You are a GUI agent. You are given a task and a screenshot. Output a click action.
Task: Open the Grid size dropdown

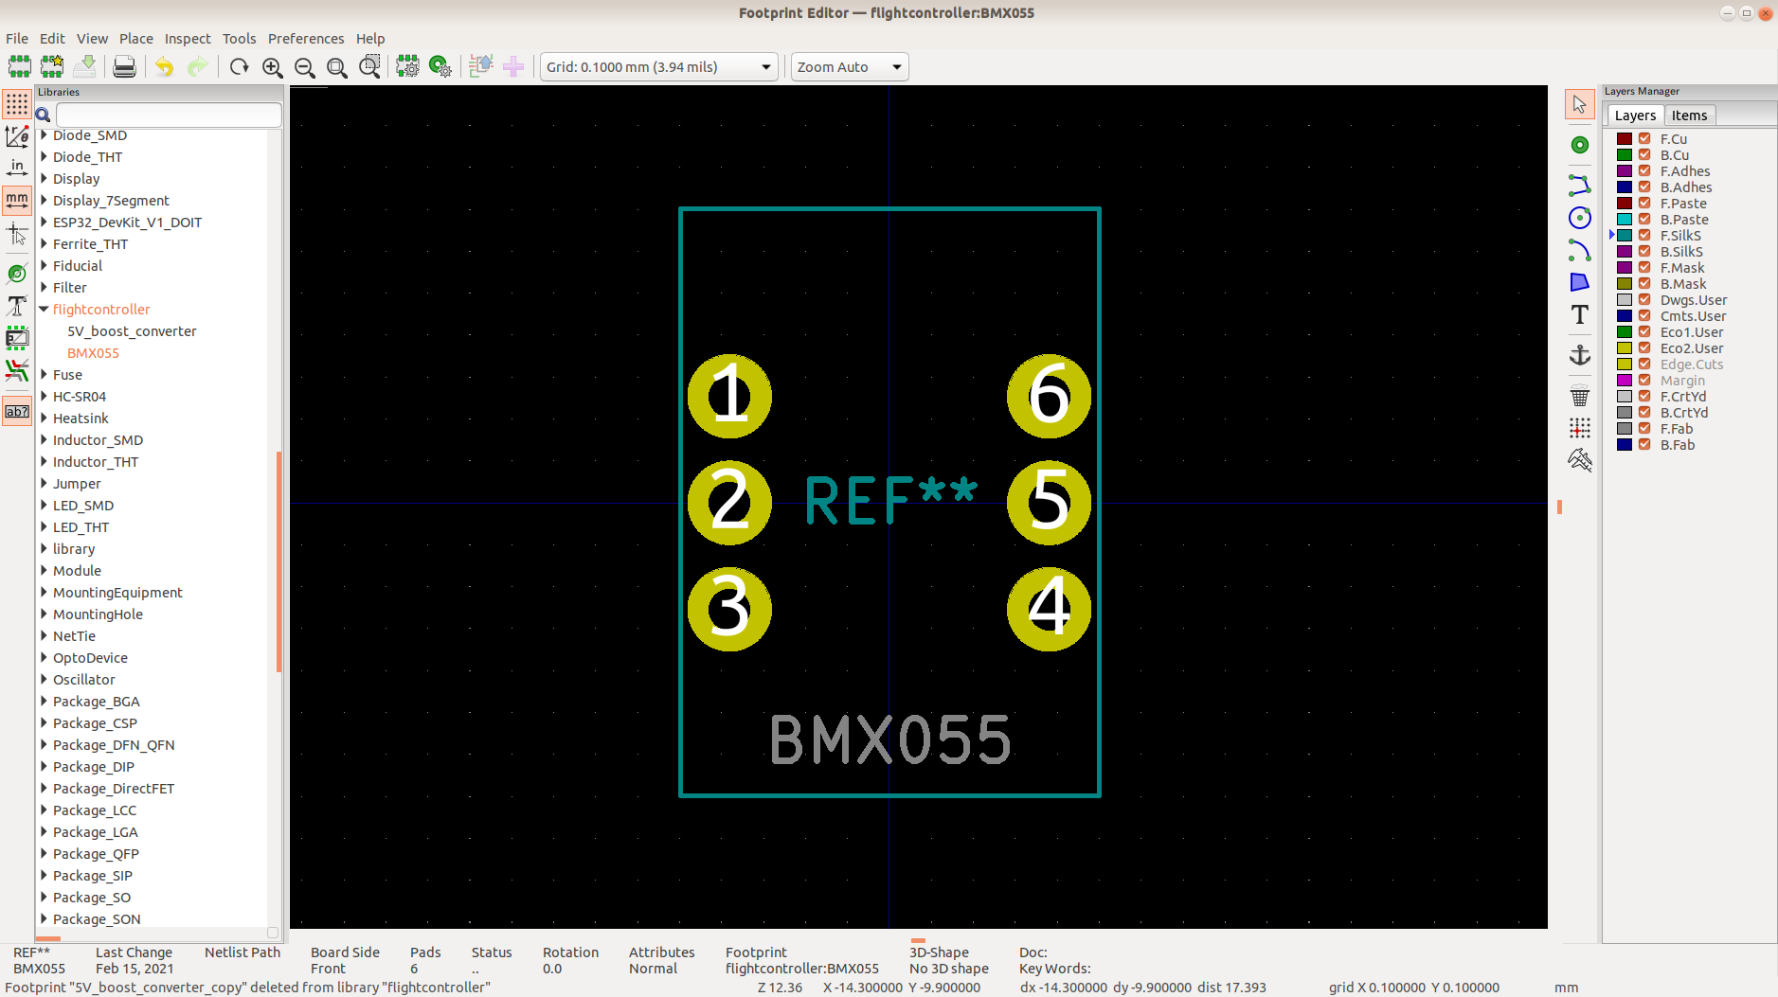tap(659, 67)
